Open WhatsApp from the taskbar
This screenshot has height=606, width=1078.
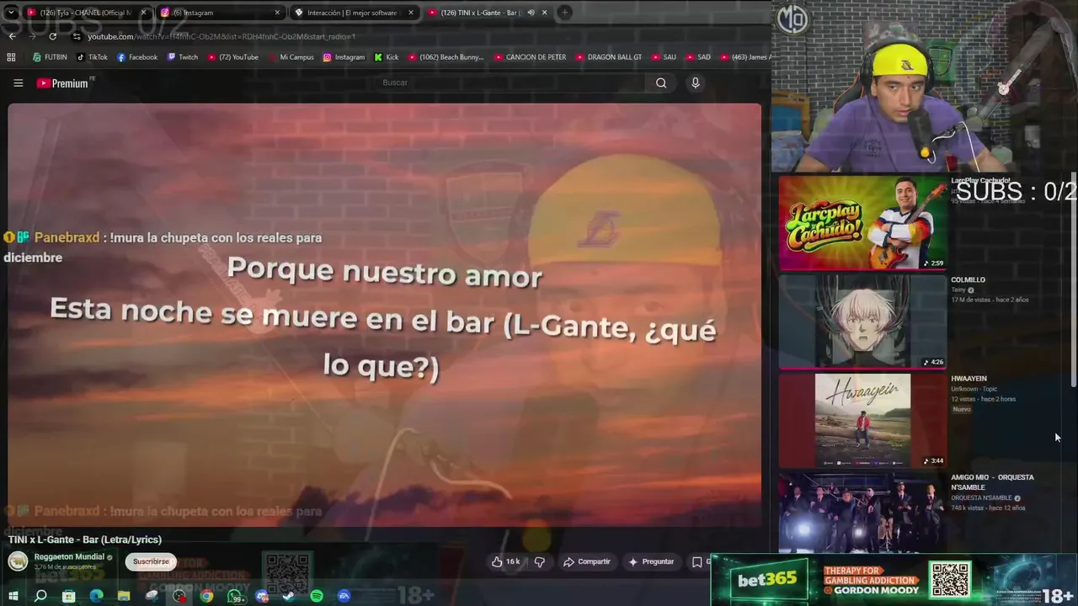[x=235, y=596]
